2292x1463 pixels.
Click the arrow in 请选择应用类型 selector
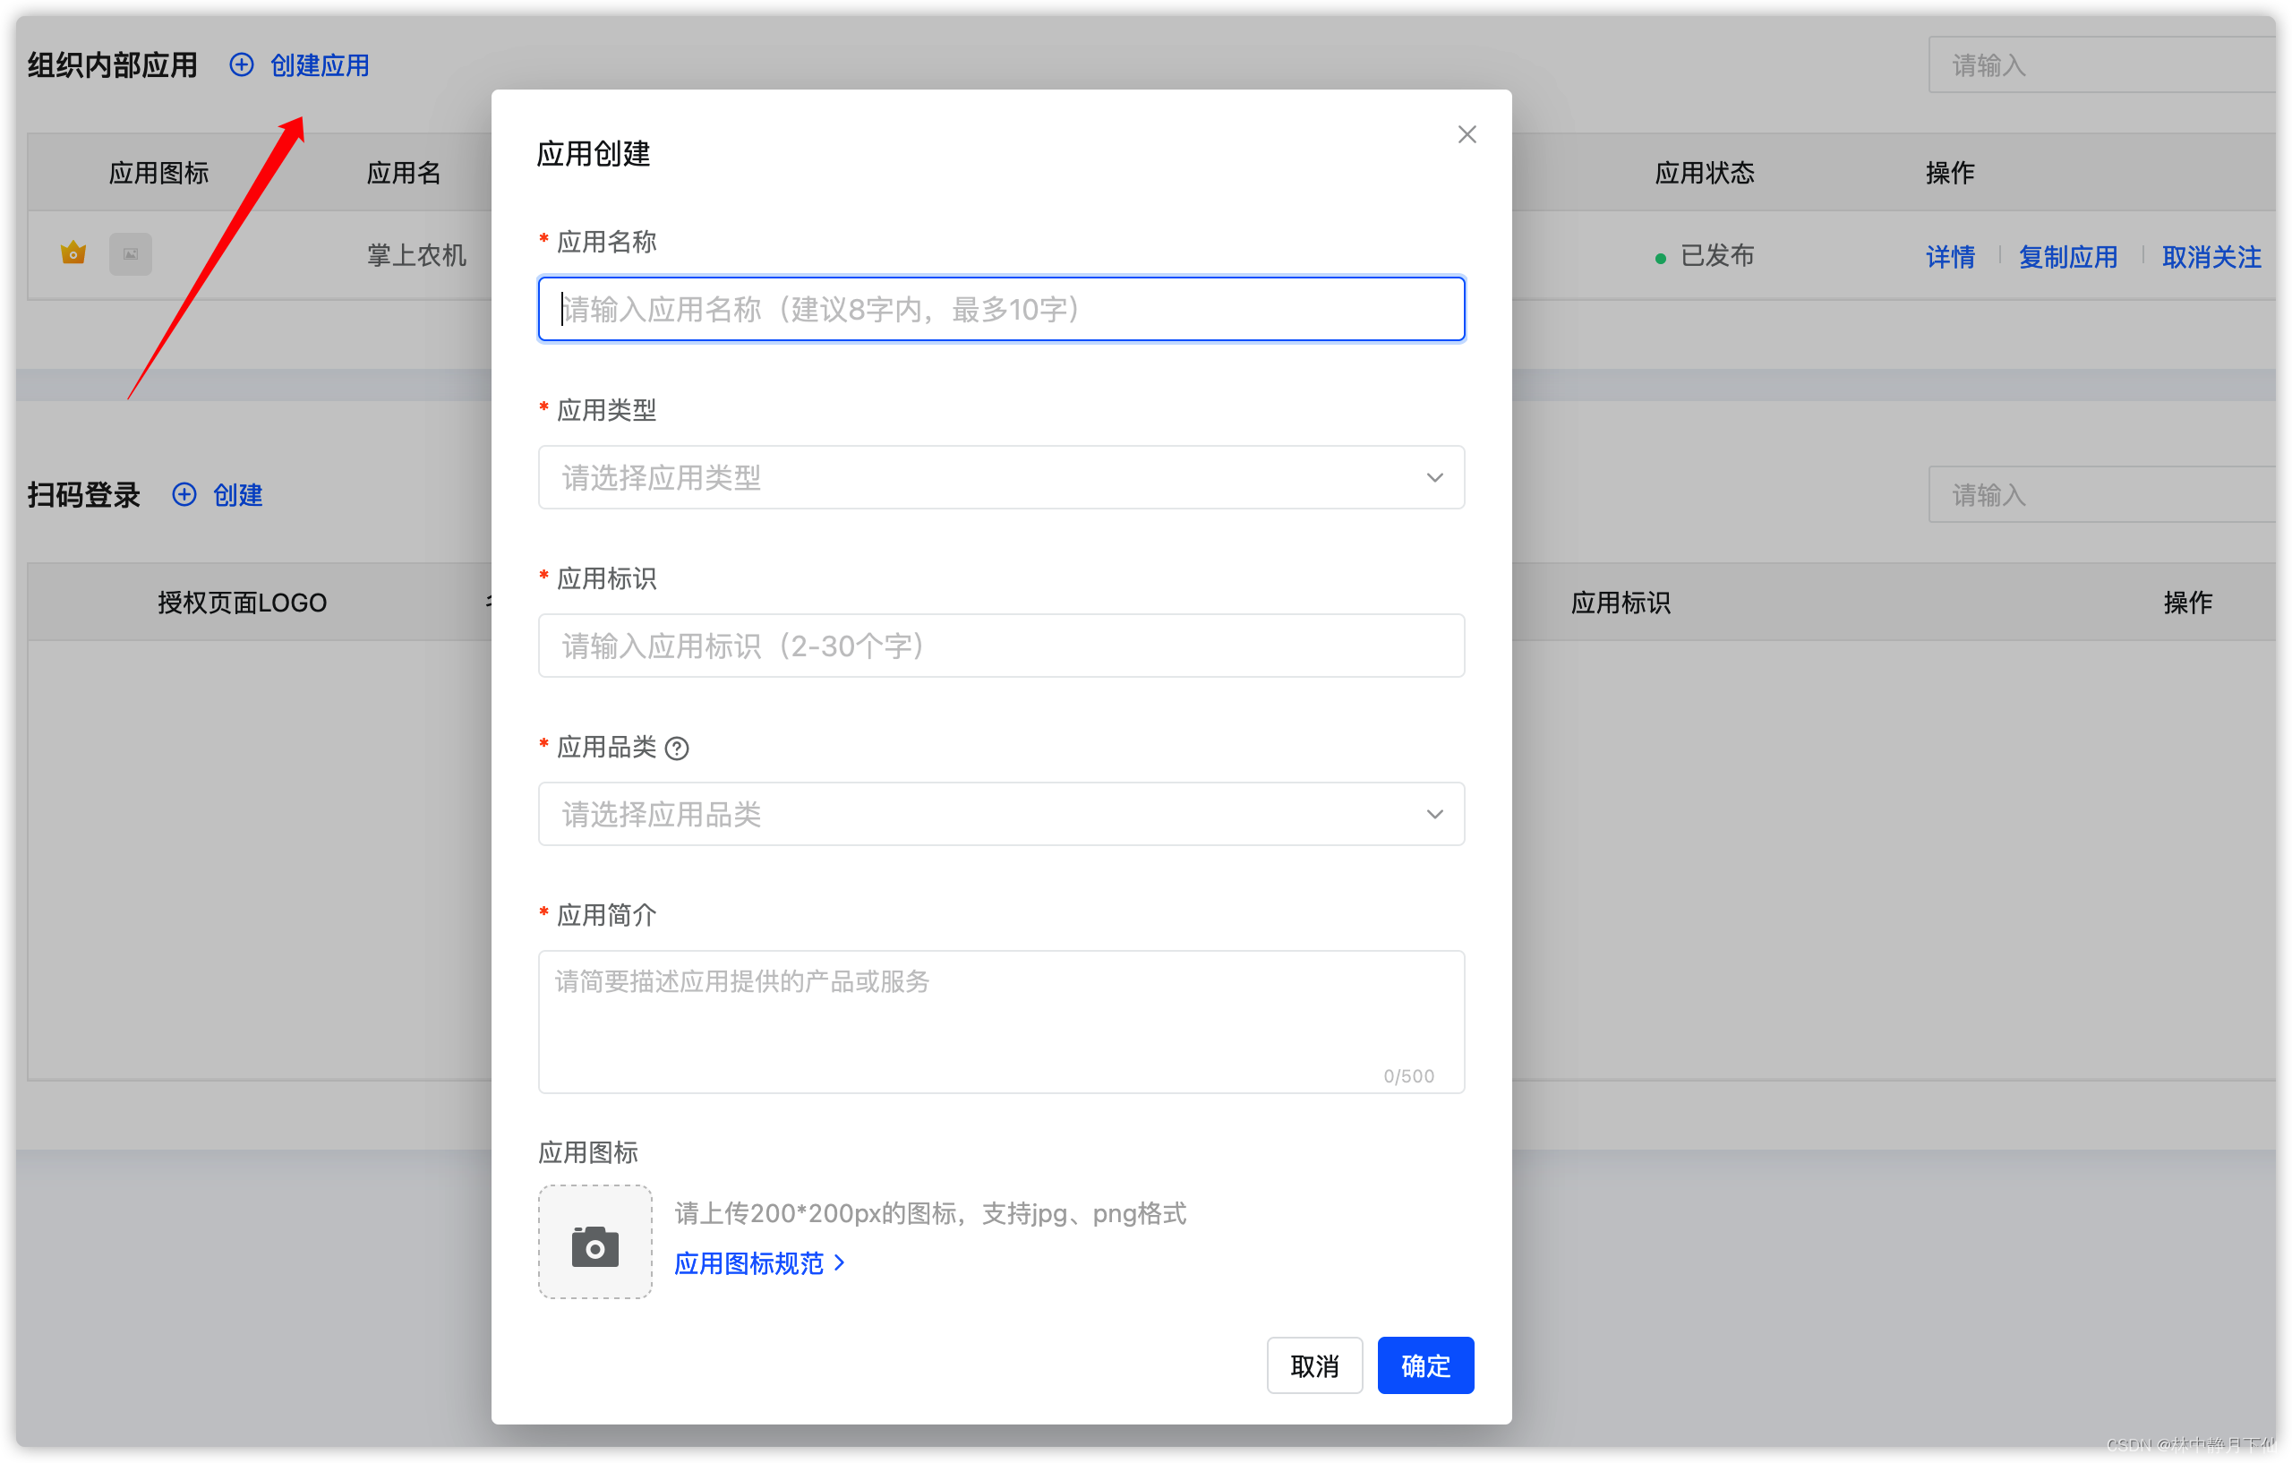pos(1434,478)
